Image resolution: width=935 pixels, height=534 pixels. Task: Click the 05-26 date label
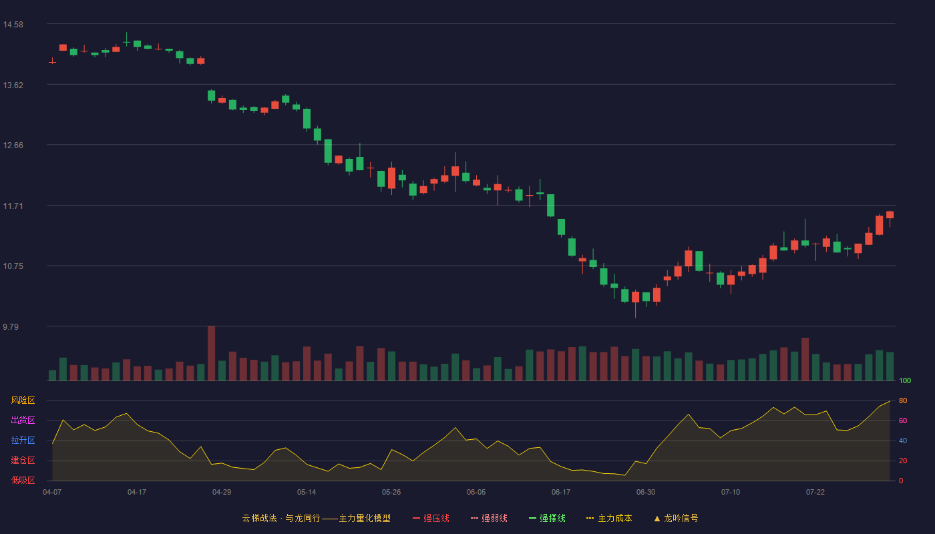click(x=391, y=492)
